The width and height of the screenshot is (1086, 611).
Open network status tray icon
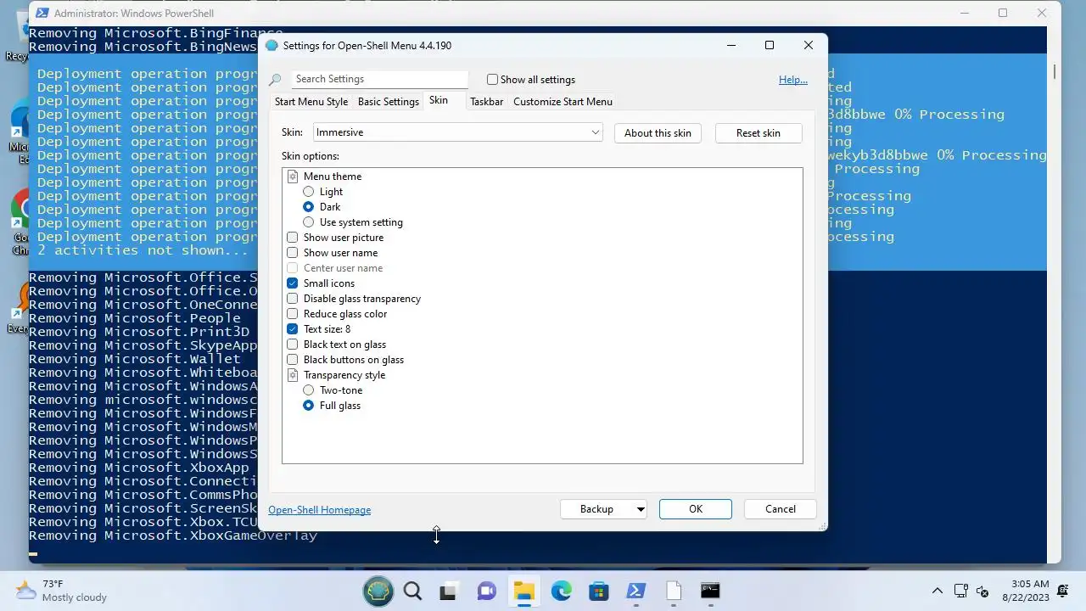(x=961, y=591)
